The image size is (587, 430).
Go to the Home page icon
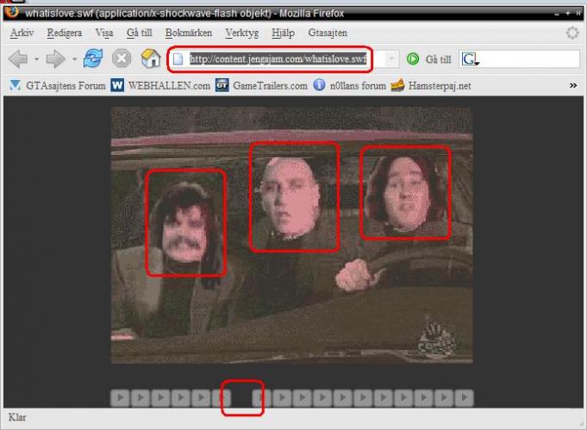tap(151, 59)
